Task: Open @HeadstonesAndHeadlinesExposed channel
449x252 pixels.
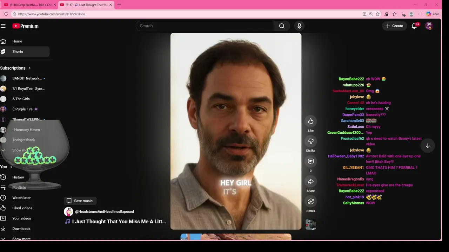Action: coord(104,211)
